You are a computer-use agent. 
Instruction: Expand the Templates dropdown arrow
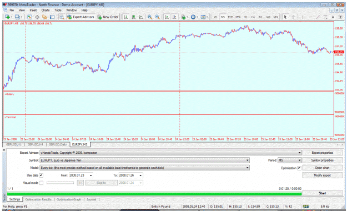207,17
